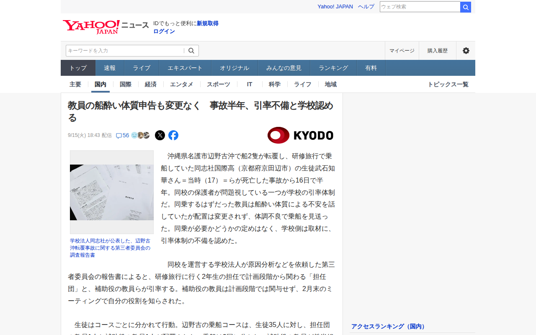The height and width of the screenshot is (335, 536).
Task: Click the blue web search button
Action: (466, 7)
